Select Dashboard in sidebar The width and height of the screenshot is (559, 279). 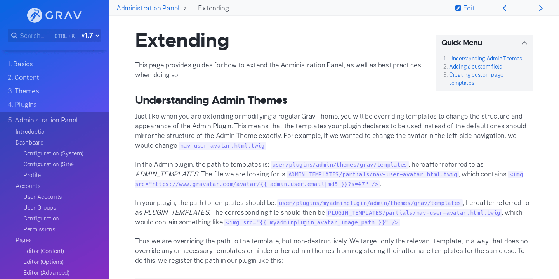coord(30,143)
